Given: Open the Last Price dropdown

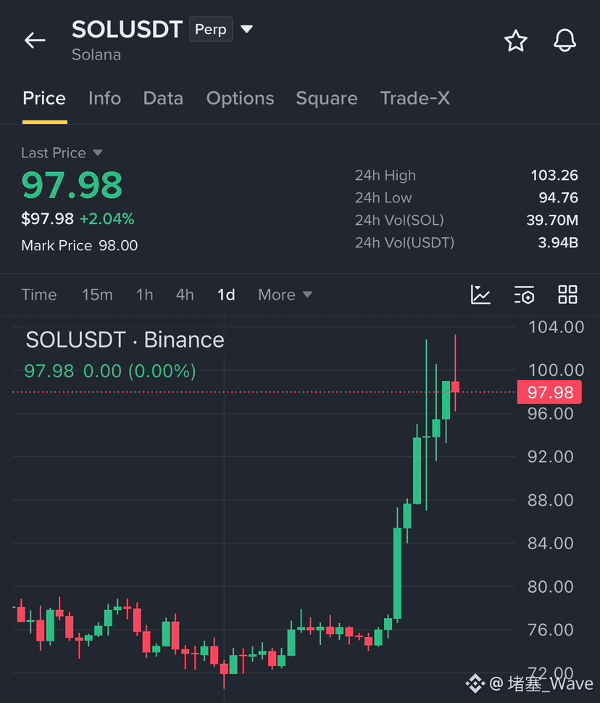Looking at the screenshot, I should click(x=62, y=153).
